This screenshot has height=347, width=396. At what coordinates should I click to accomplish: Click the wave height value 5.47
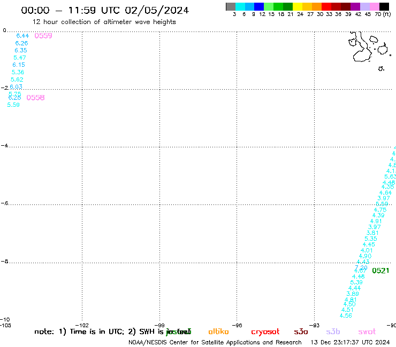20,58
